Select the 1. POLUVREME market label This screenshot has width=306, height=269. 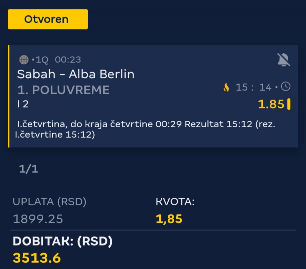63,90
